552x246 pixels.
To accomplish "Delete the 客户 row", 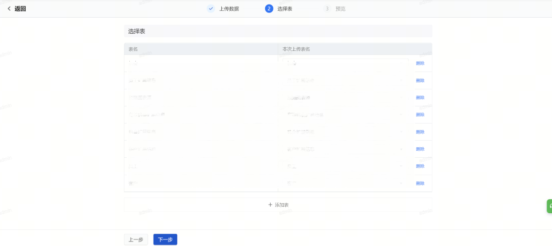I will pos(420,183).
